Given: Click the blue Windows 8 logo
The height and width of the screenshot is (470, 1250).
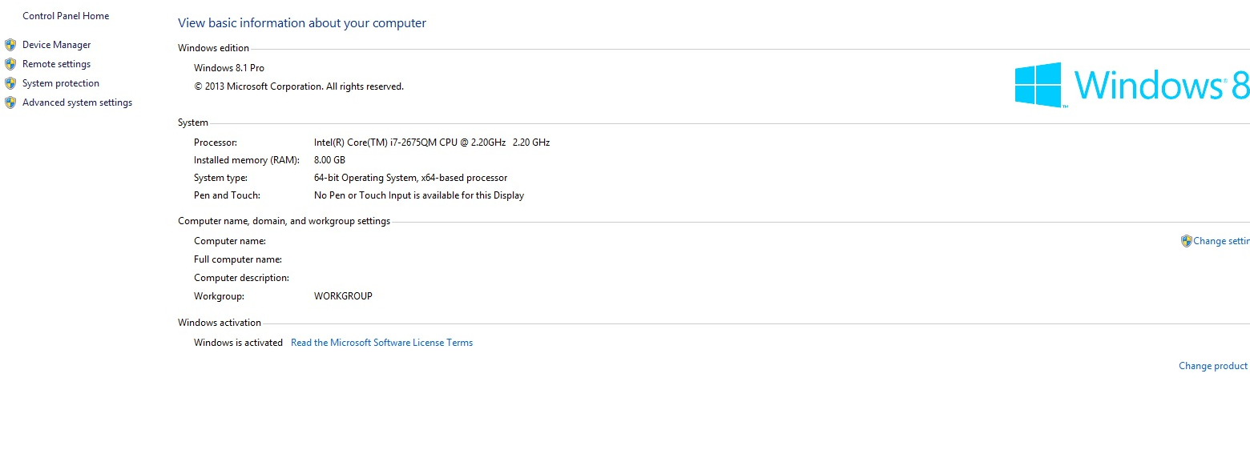Looking at the screenshot, I should pyautogui.click(x=1131, y=84).
